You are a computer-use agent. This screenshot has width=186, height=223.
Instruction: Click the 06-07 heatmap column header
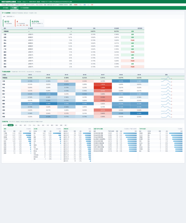[x=103, y=74]
